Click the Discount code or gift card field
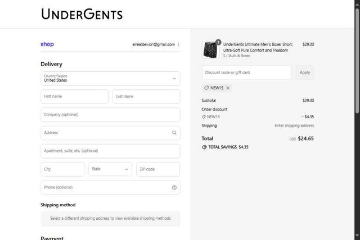Screen dimensions: 360x240 [x=247, y=72]
